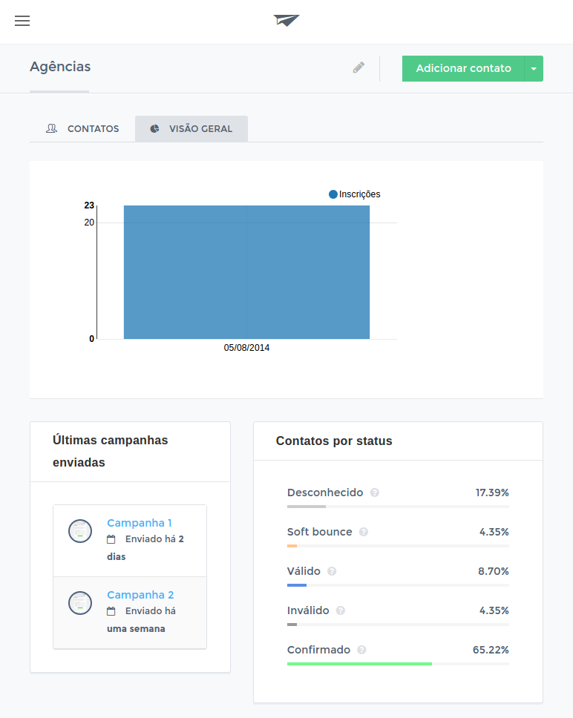Click the 8.70% value

(494, 571)
